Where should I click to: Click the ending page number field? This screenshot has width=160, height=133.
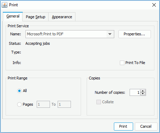pyautogui.click(x=64, y=104)
